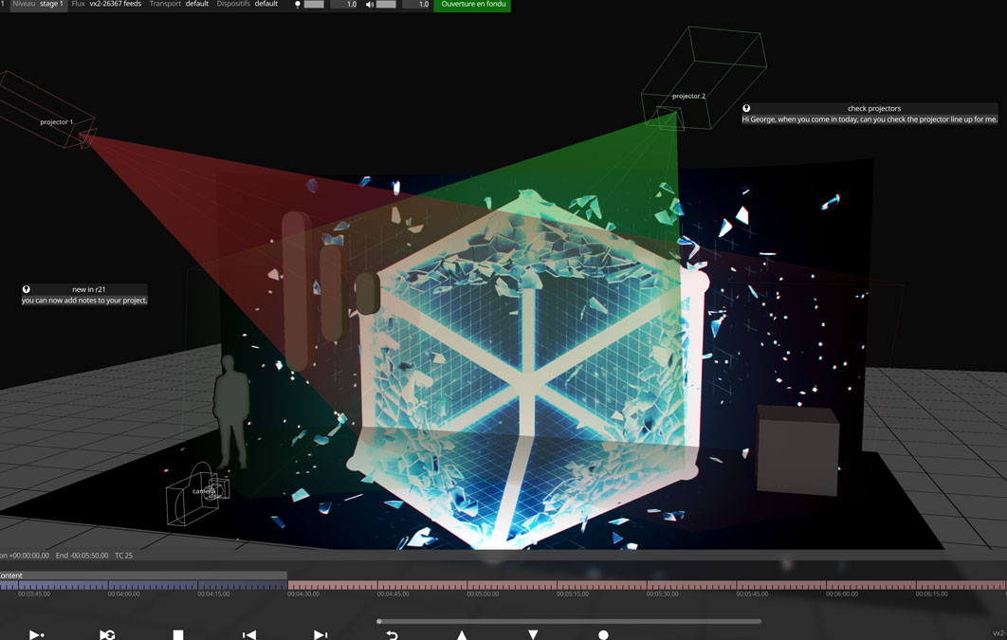The height and width of the screenshot is (640, 1007).
Task: Open the Flux 'vx2-26367 feeds' selector
Action: pyautogui.click(x=121, y=5)
